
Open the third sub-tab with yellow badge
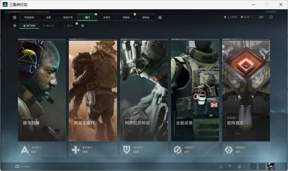(68, 26)
